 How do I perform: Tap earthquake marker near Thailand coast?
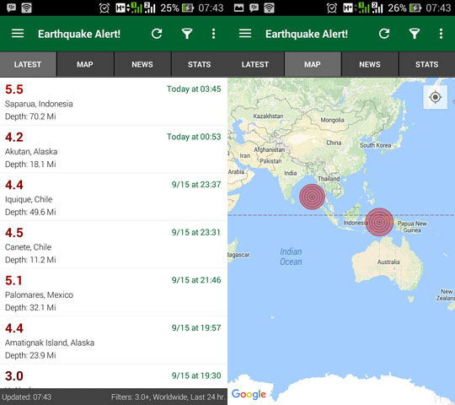[312, 197]
